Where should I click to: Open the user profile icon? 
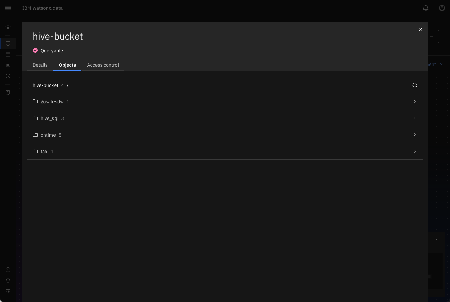point(442,8)
